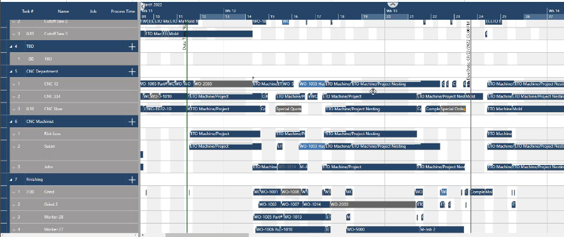Collapse the CNC Department group
Viewport: 564px width, 237px height.
pyautogui.click(x=10, y=72)
